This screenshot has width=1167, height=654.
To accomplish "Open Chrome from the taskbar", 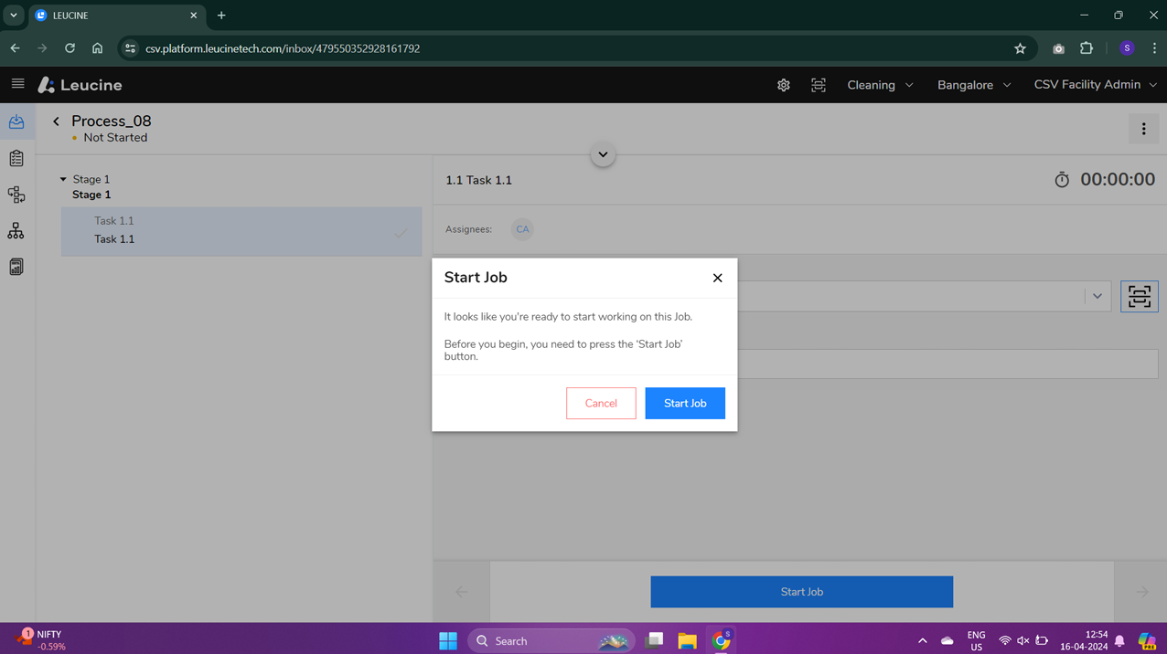I will [x=722, y=641].
